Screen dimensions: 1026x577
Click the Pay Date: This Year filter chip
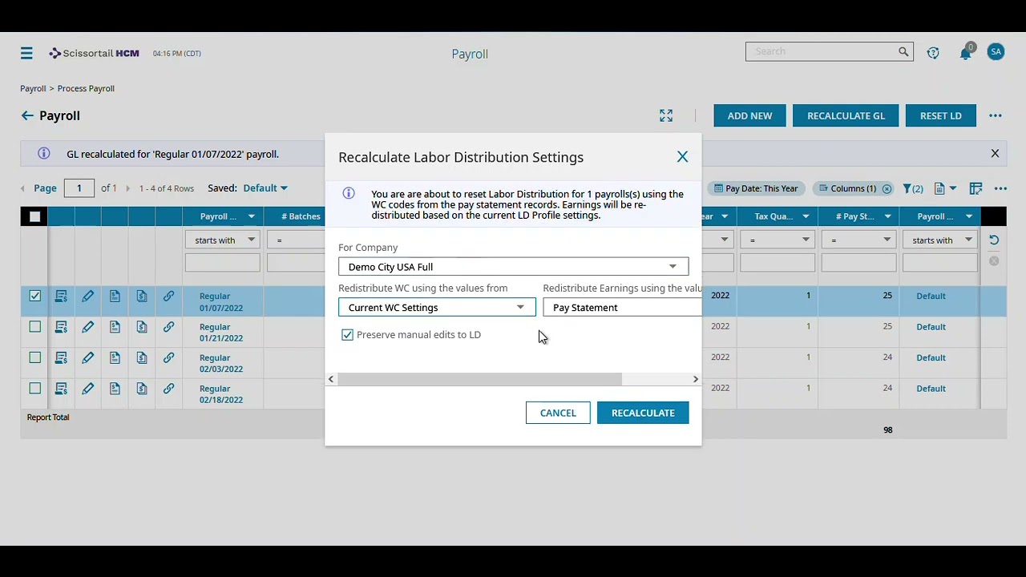[756, 188]
